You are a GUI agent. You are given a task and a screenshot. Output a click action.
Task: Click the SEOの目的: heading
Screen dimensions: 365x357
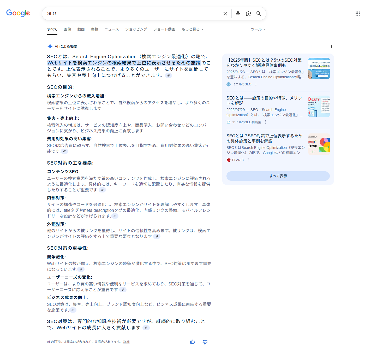(x=60, y=87)
